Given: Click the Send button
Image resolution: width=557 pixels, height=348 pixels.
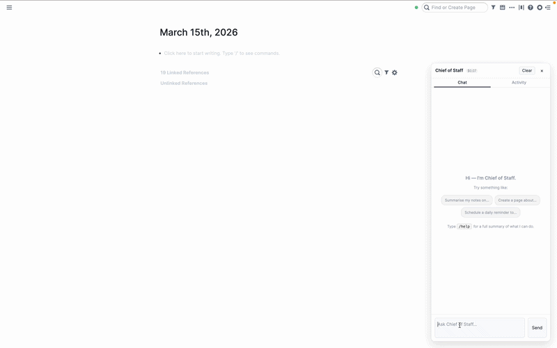Looking at the screenshot, I should 537,328.
